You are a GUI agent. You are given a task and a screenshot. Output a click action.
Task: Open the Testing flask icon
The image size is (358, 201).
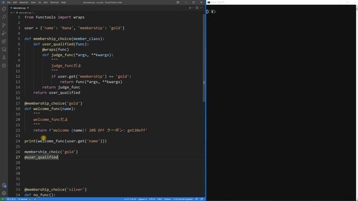(4, 58)
